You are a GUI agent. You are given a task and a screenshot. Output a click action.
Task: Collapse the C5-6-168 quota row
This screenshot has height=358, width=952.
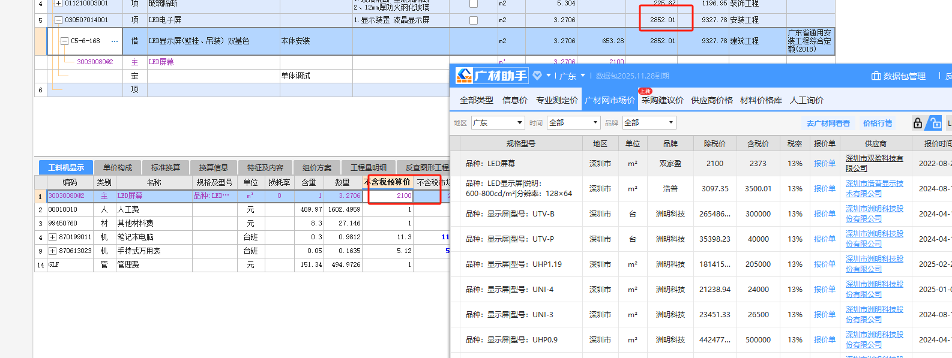tap(64, 41)
